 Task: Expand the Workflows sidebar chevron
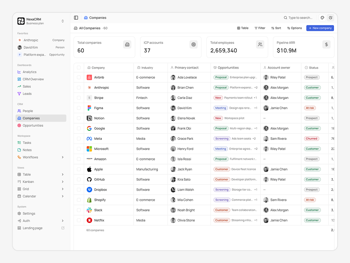(x=63, y=157)
